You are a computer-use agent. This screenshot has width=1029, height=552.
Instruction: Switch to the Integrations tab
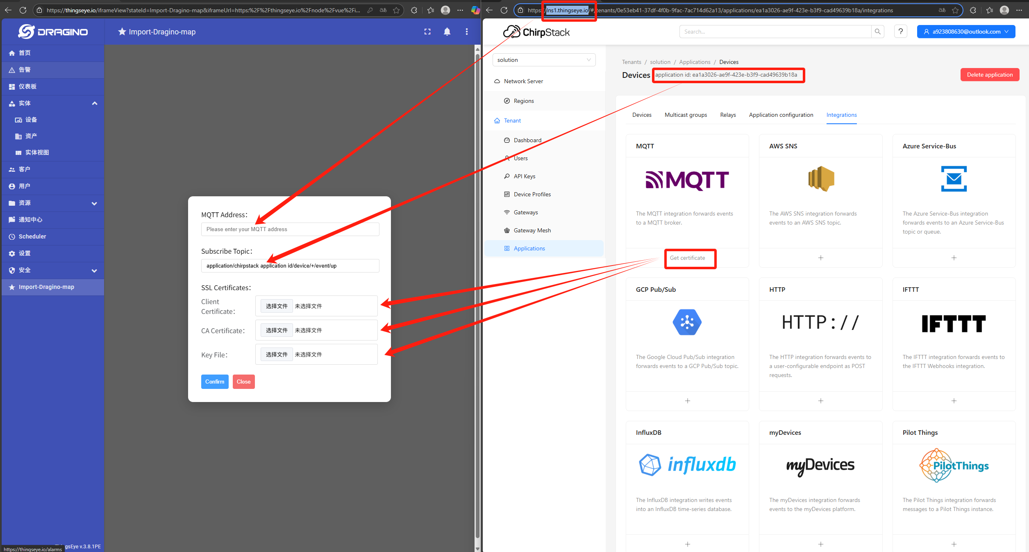(x=841, y=115)
